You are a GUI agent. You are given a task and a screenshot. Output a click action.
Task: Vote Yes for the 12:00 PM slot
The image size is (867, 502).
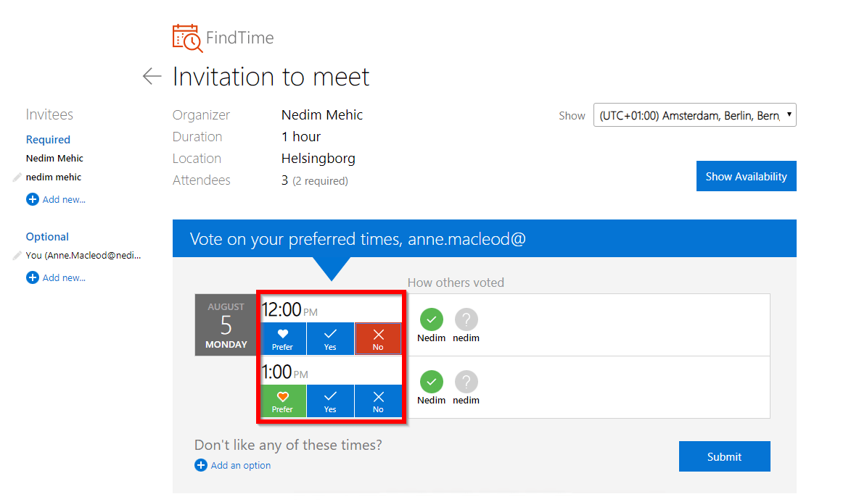(x=330, y=338)
